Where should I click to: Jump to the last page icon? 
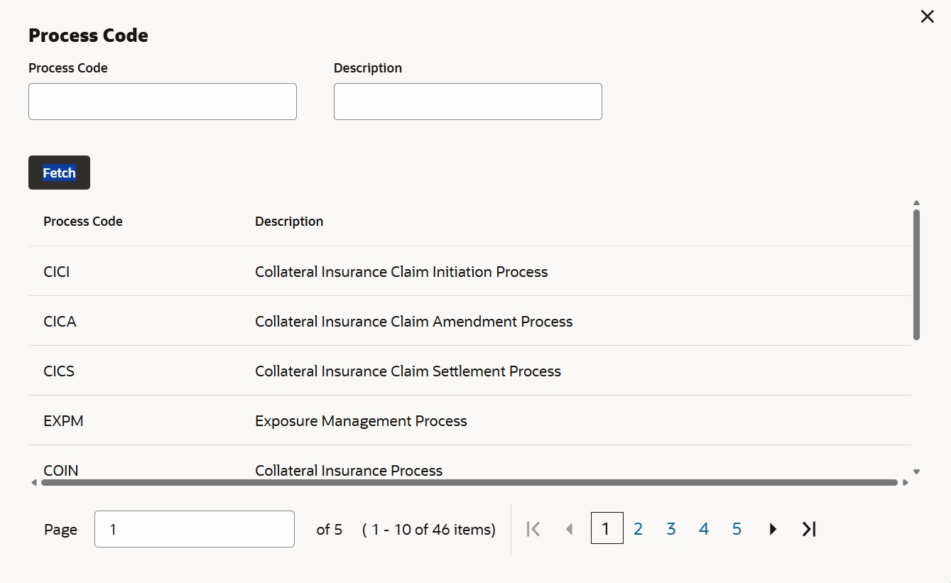pos(809,529)
